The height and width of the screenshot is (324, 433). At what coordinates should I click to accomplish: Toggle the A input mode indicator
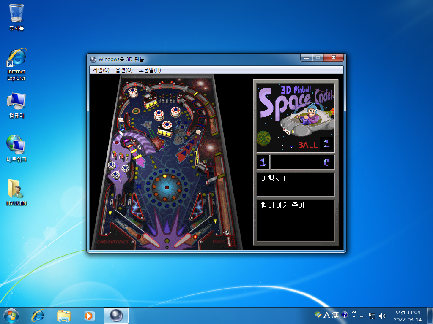[327, 315]
